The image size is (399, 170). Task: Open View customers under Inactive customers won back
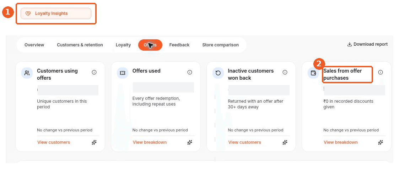point(244,142)
